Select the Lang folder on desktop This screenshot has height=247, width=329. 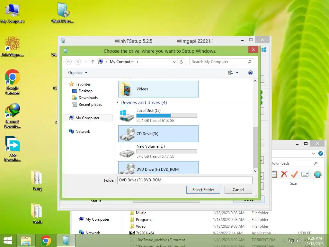tap(37, 180)
